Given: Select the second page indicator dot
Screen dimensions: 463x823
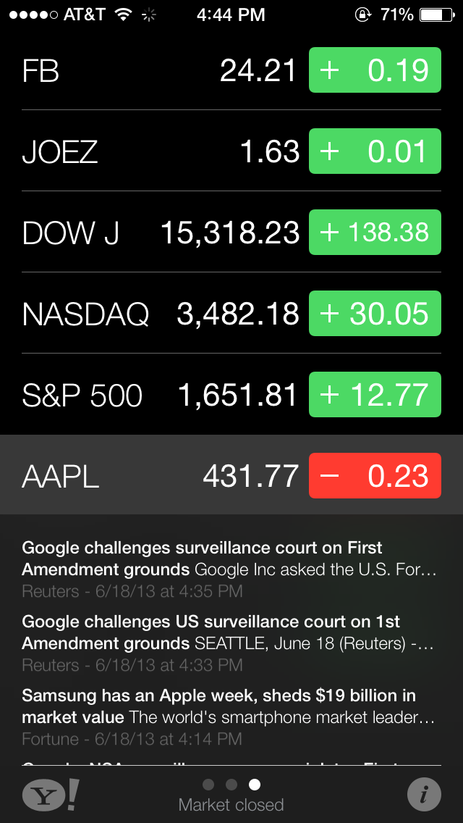Looking at the screenshot, I should pyautogui.click(x=231, y=785).
